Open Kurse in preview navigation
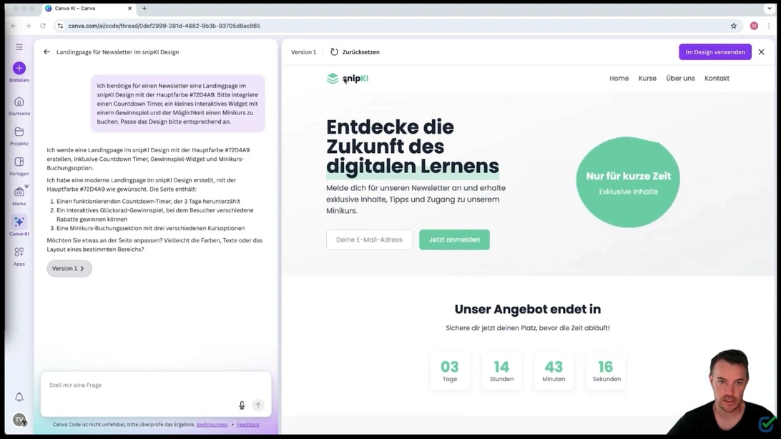781x439 pixels. click(x=647, y=79)
